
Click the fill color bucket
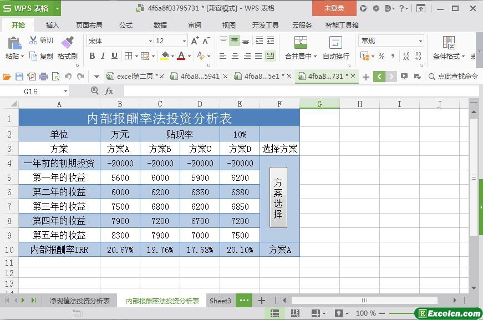pos(165,56)
